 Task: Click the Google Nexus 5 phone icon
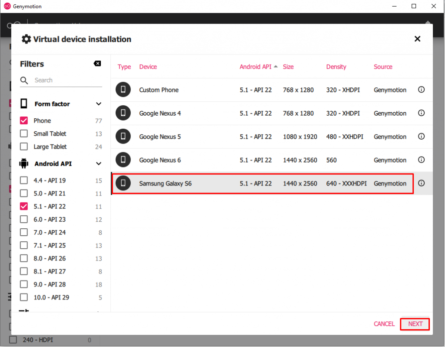pos(123,136)
